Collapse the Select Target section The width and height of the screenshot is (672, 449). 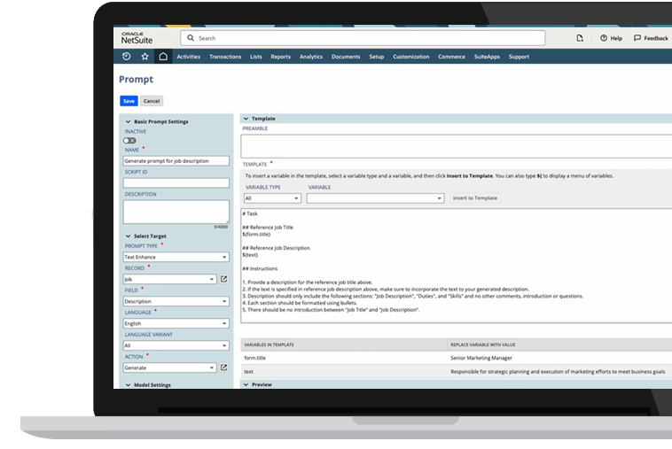click(128, 236)
